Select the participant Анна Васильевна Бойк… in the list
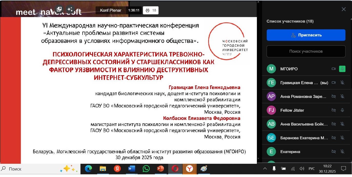 [x=304, y=124]
